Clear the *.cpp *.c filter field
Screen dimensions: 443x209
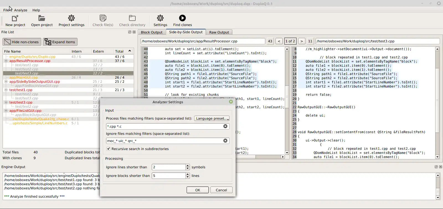(x=225, y=126)
